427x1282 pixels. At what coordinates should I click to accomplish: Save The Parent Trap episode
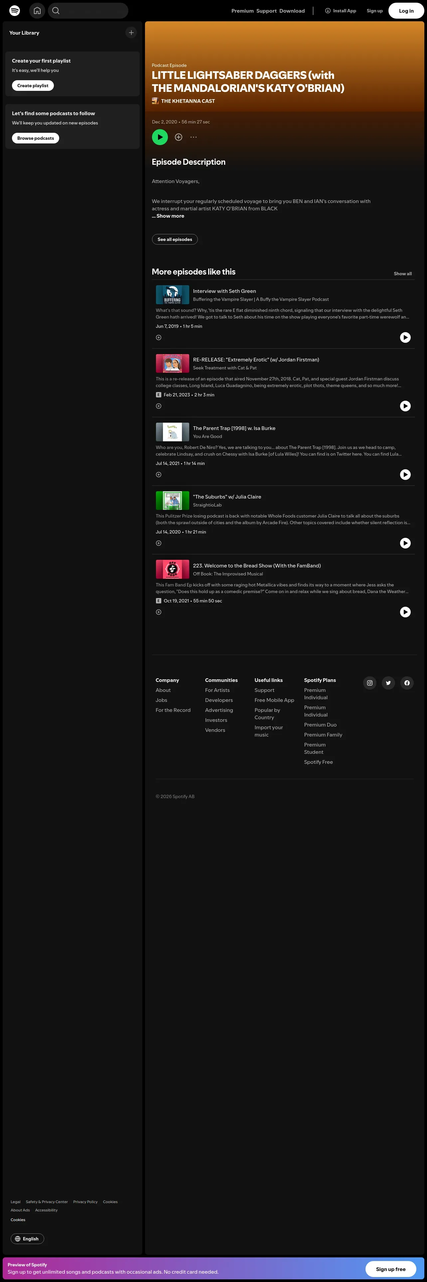coord(159,475)
